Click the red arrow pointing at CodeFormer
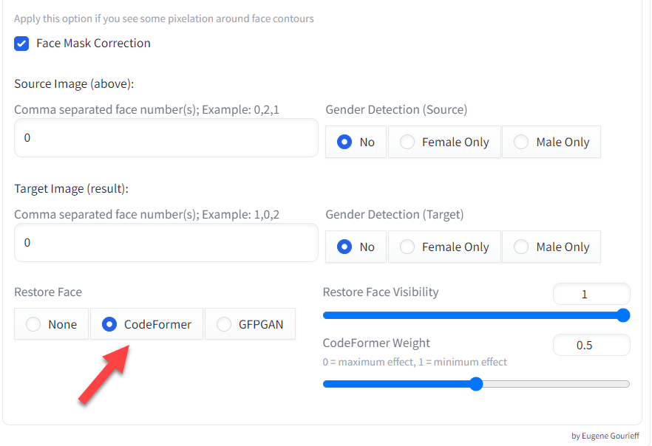Image resolution: width=652 pixels, height=446 pixels. 105,375
